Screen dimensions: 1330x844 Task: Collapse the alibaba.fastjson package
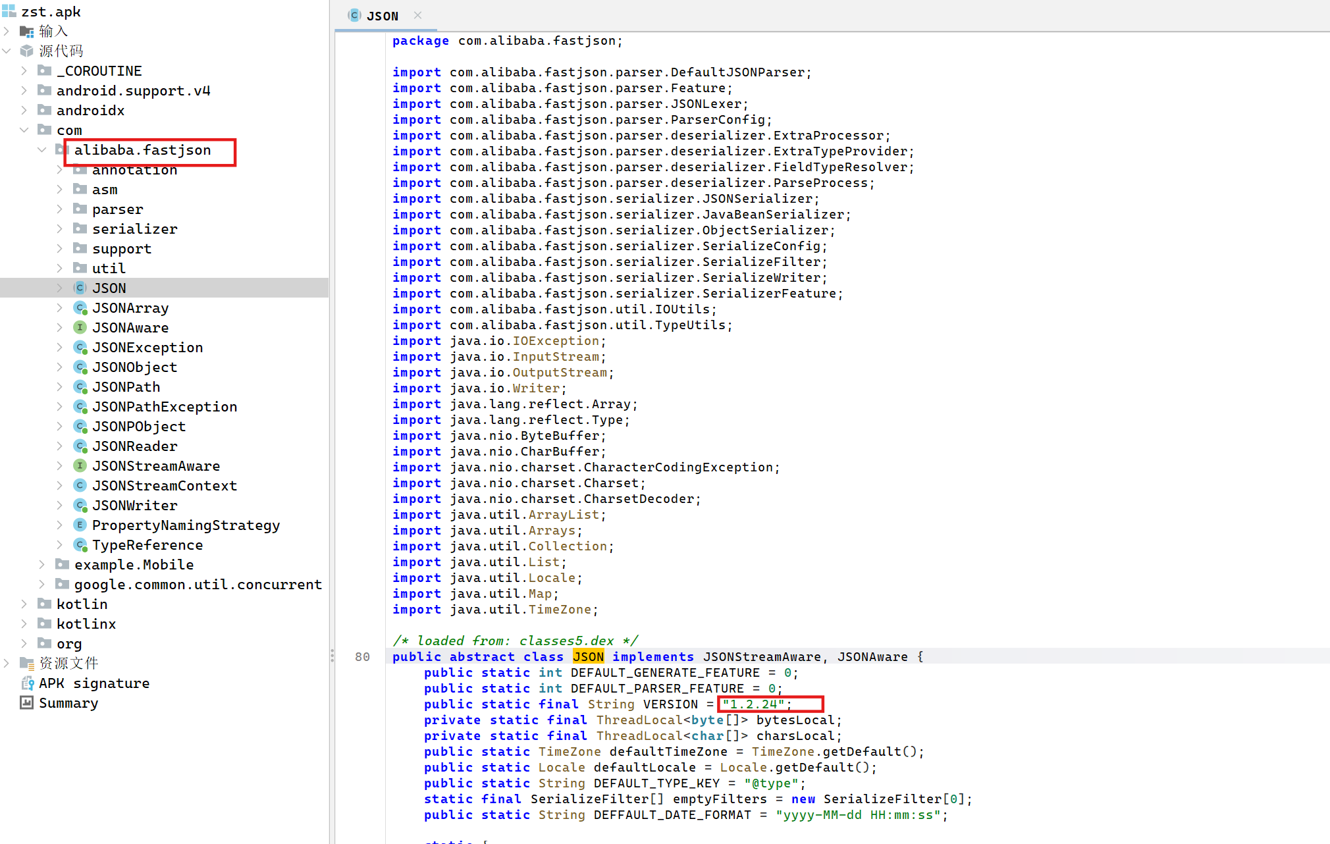point(42,150)
